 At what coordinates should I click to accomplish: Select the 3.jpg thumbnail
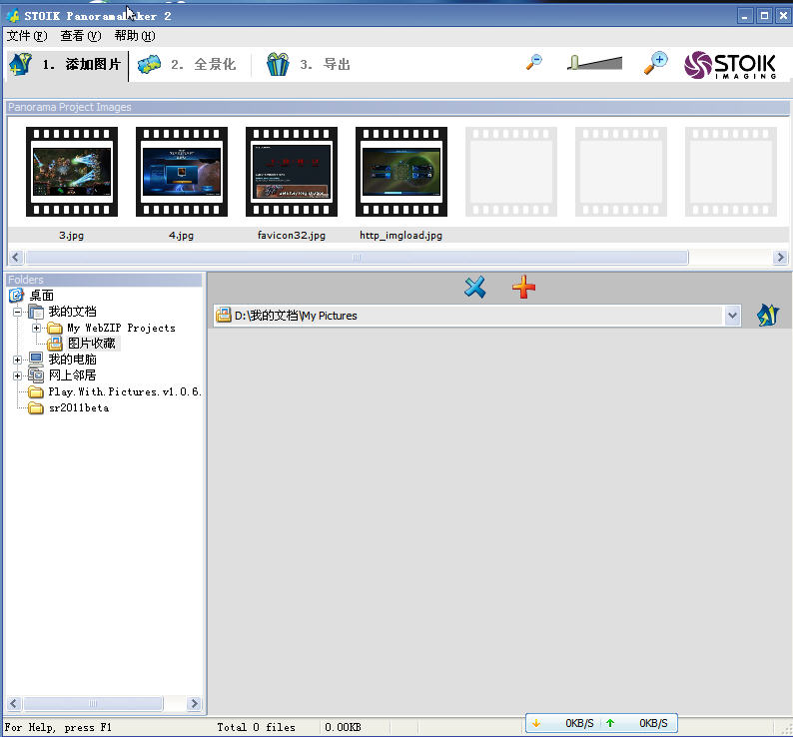click(71, 172)
